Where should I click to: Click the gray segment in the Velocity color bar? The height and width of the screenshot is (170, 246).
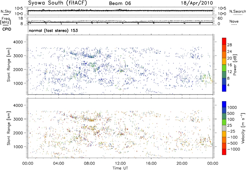click(224, 128)
